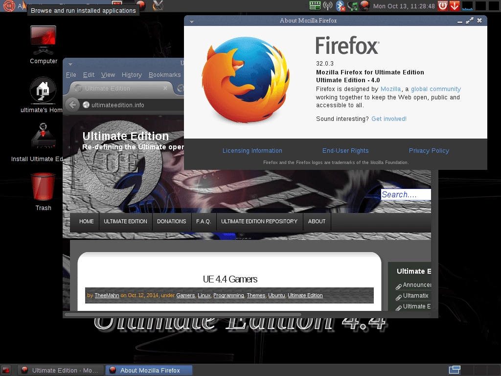Click the blue graph monitor applet

coord(467,6)
